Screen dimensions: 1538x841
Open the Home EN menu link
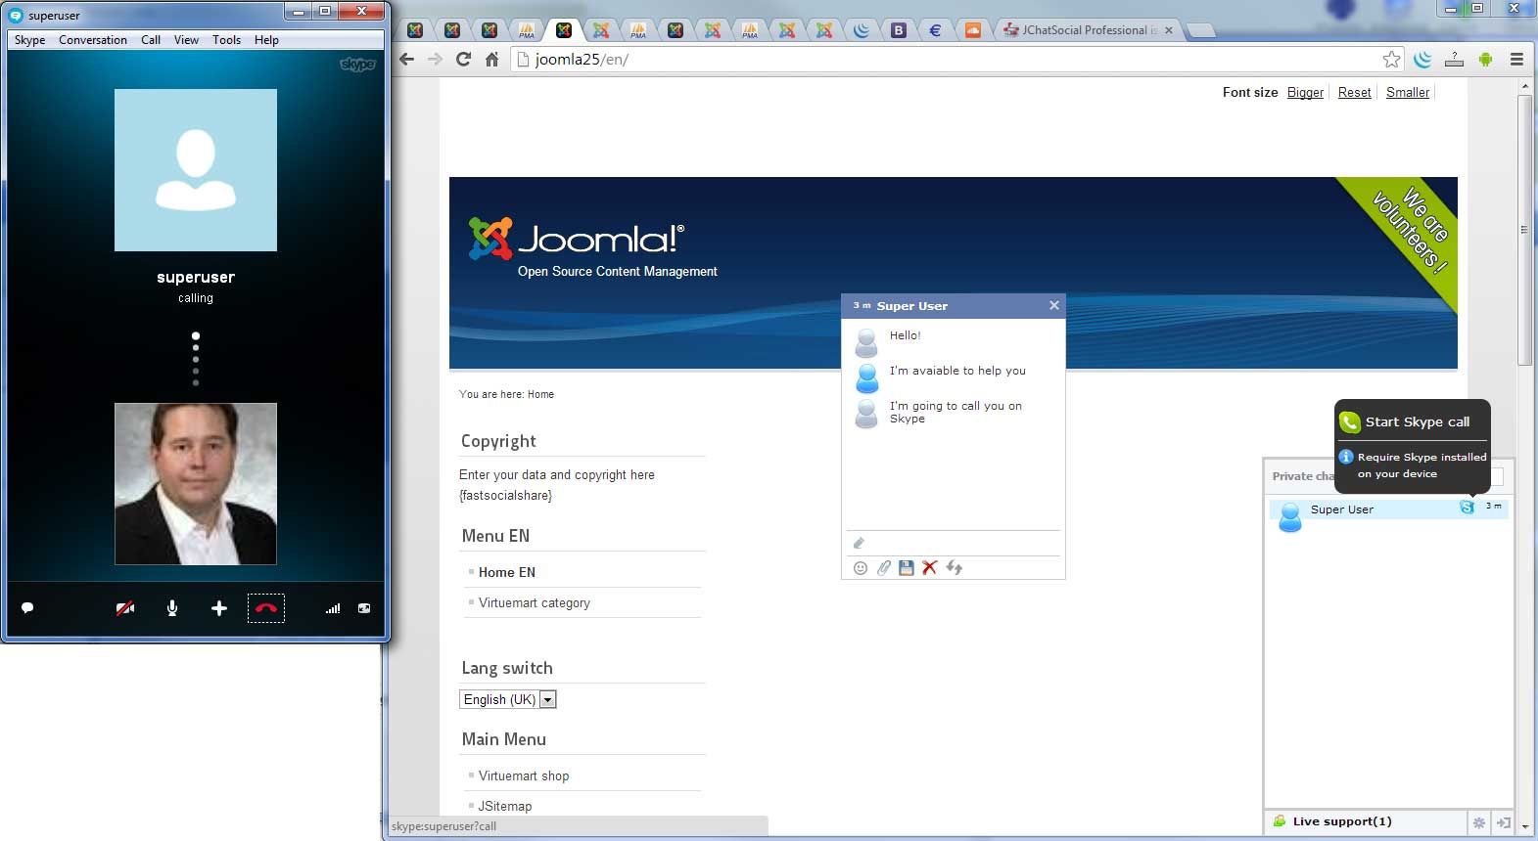pos(506,572)
